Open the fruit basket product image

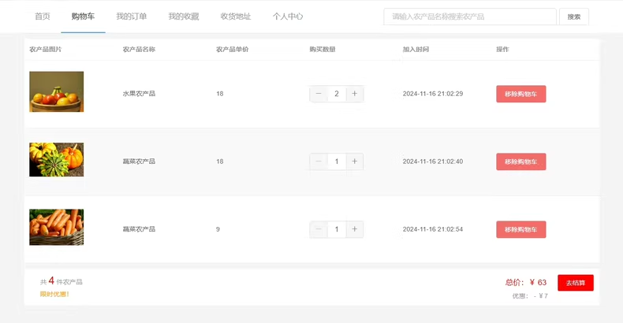[x=57, y=91]
